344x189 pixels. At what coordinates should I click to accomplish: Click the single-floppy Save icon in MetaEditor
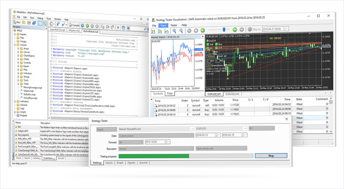(x=29, y=23)
